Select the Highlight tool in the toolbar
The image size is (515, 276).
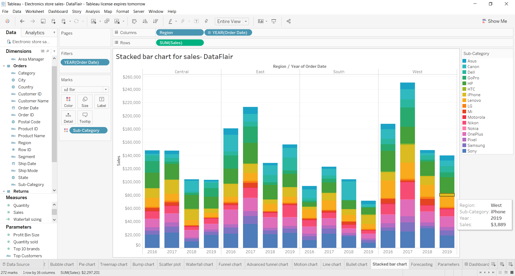(171, 21)
